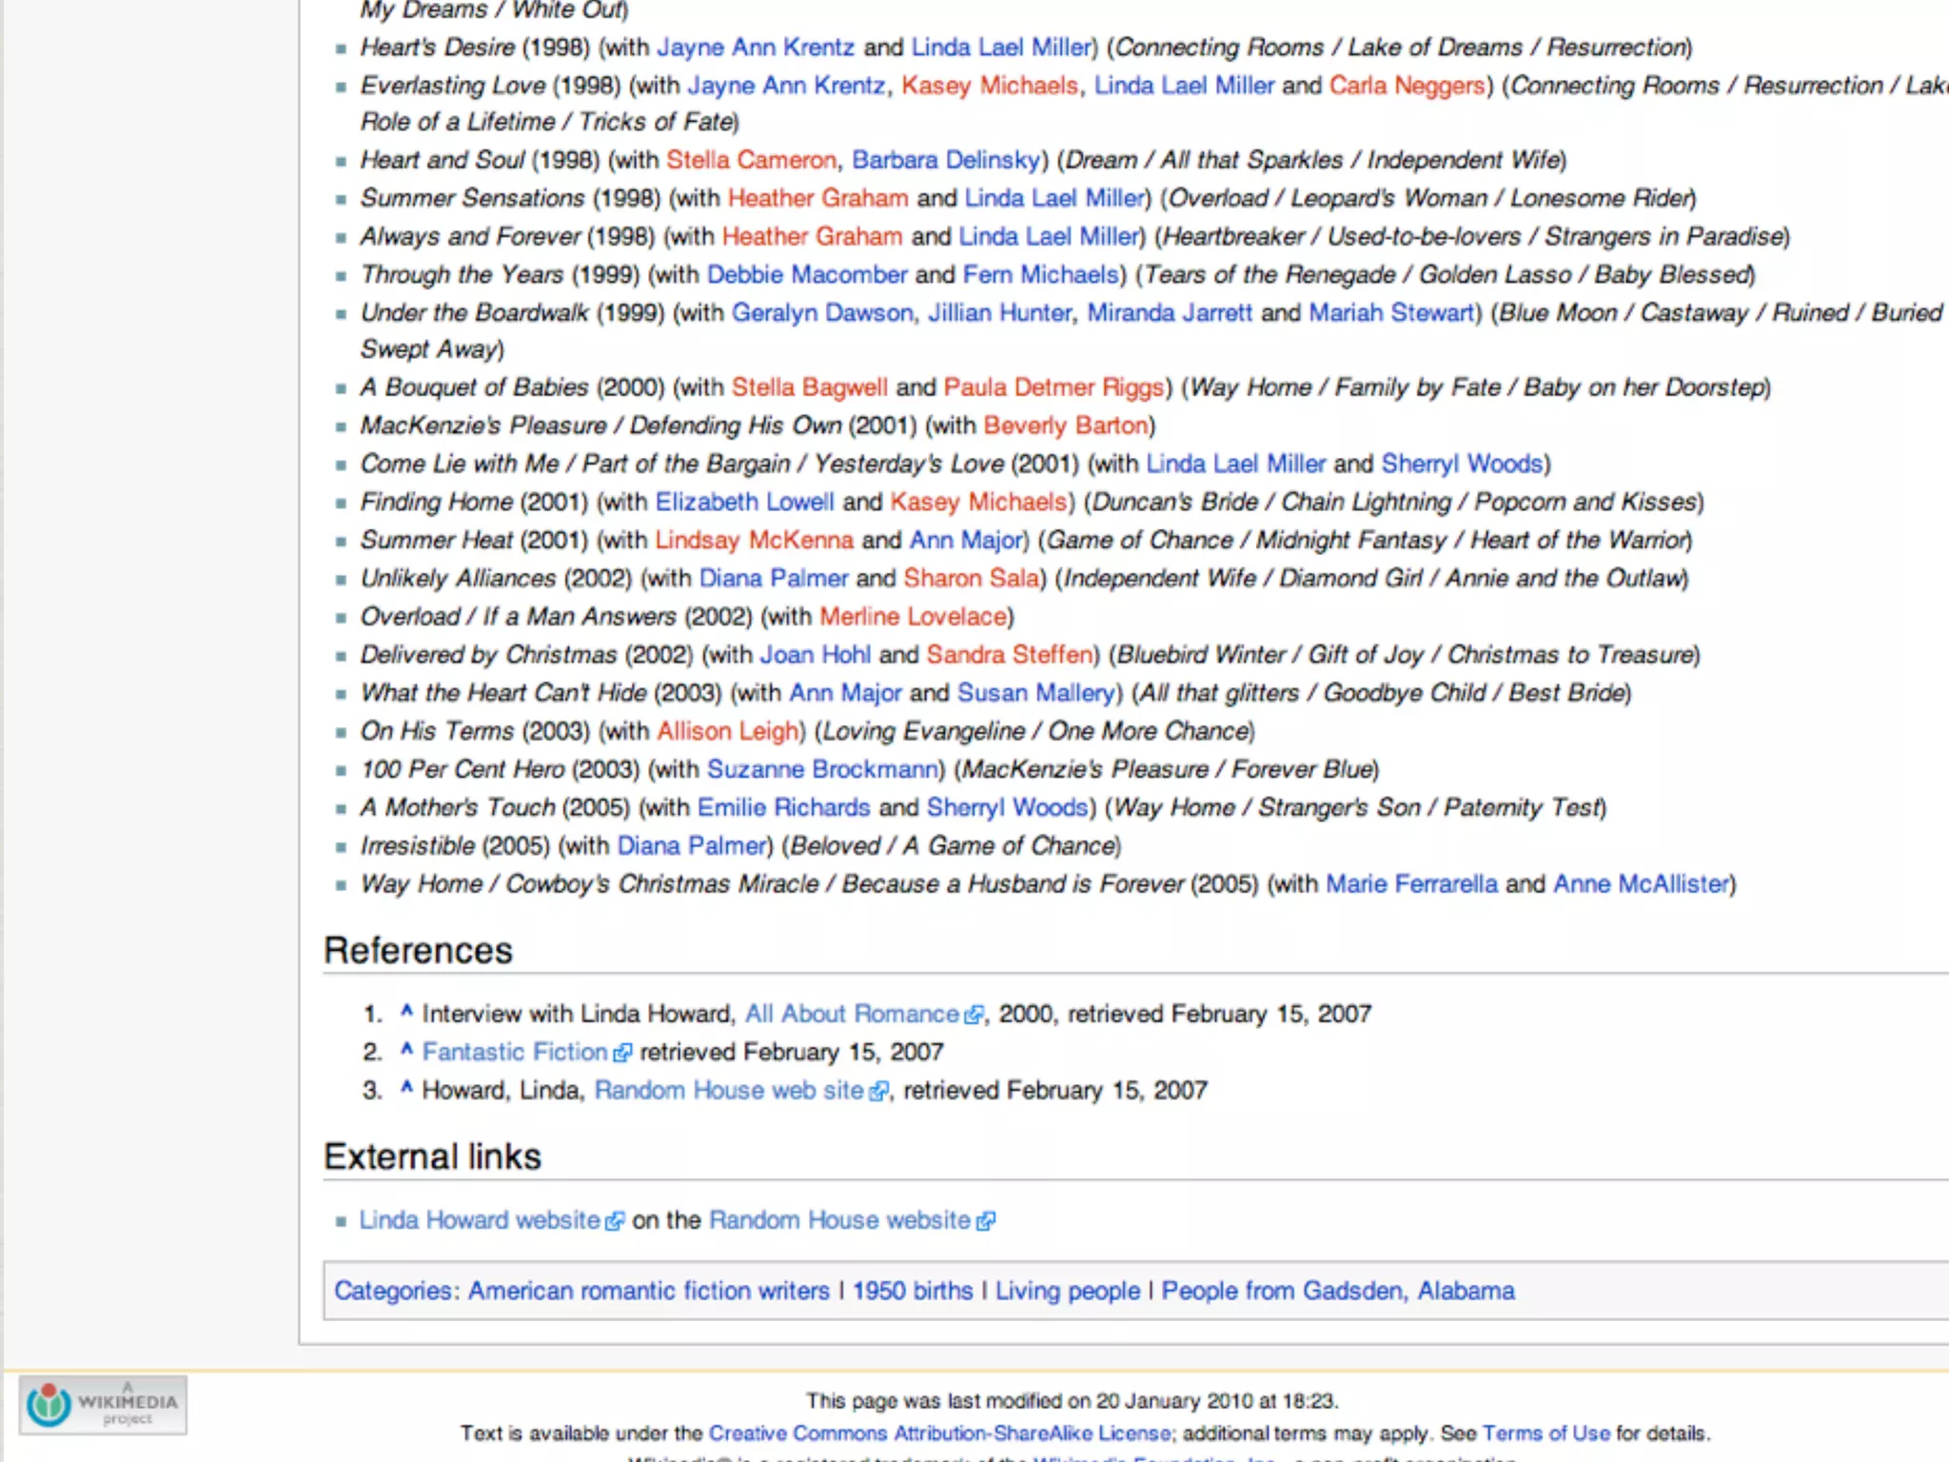Open American romantic fiction writers category
This screenshot has height=1462, width=1949.
click(x=648, y=1291)
